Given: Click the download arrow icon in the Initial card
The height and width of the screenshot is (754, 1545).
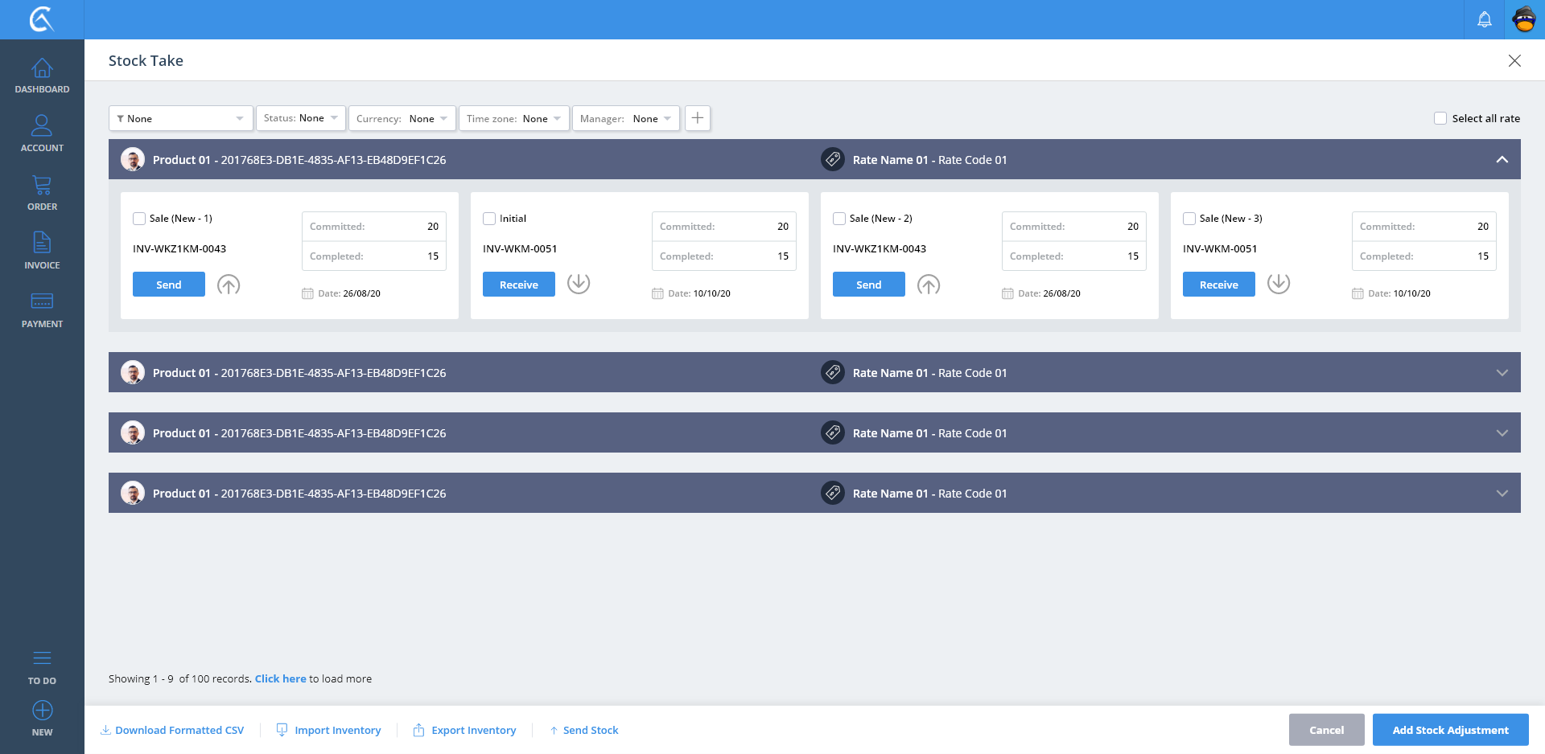Looking at the screenshot, I should pyautogui.click(x=578, y=283).
